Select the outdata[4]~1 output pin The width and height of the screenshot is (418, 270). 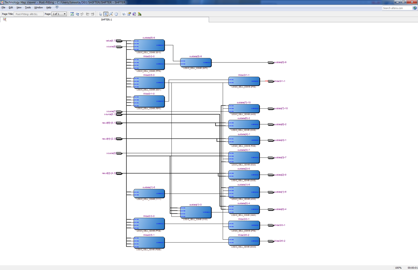[271, 140]
